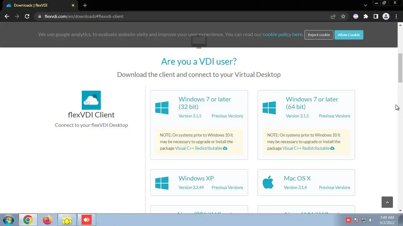Open the Windows Start menu

(9, 220)
